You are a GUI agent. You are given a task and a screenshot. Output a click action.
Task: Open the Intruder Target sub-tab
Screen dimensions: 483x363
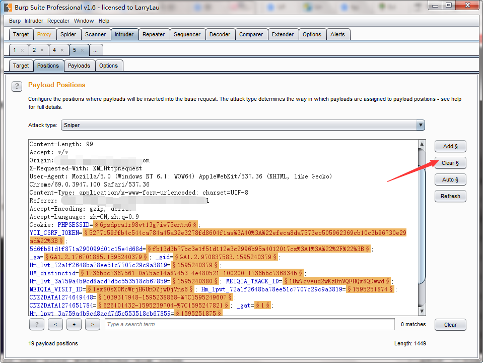(x=21, y=66)
